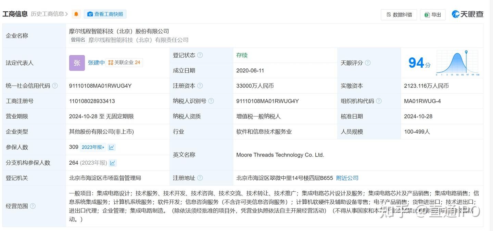493x231 pixels.
Task: Click question mark beside 天眼评分
Action: [x=368, y=63]
